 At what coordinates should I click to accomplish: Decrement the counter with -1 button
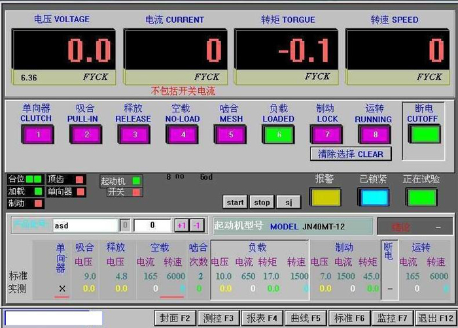(197, 225)
